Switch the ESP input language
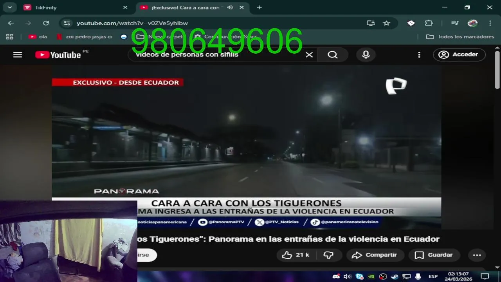 click(433, 277)
